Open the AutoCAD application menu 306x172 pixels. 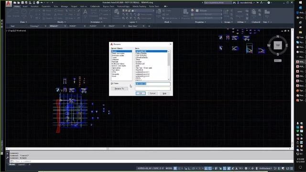pyautogui.click(x=9, y=3)
